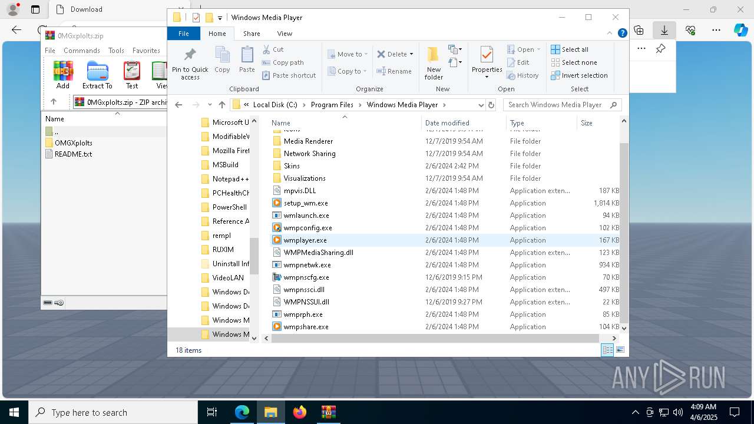Expand the Move to dropdown

[366, 54]
